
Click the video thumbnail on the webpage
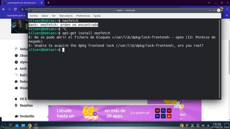tap(19, 26)
